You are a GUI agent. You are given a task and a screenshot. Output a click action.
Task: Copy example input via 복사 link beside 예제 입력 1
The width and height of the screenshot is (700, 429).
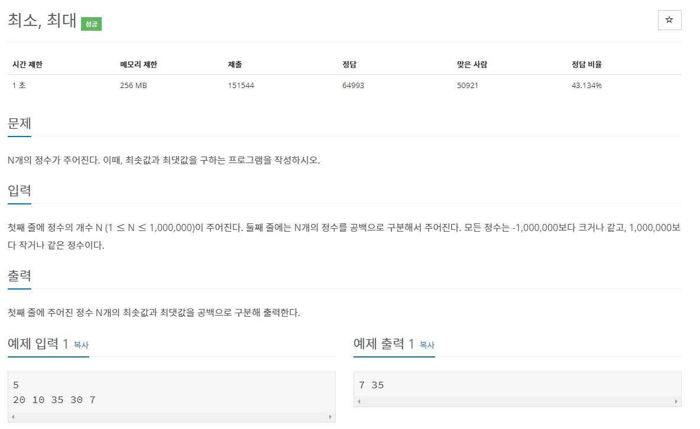click(81, 345)
